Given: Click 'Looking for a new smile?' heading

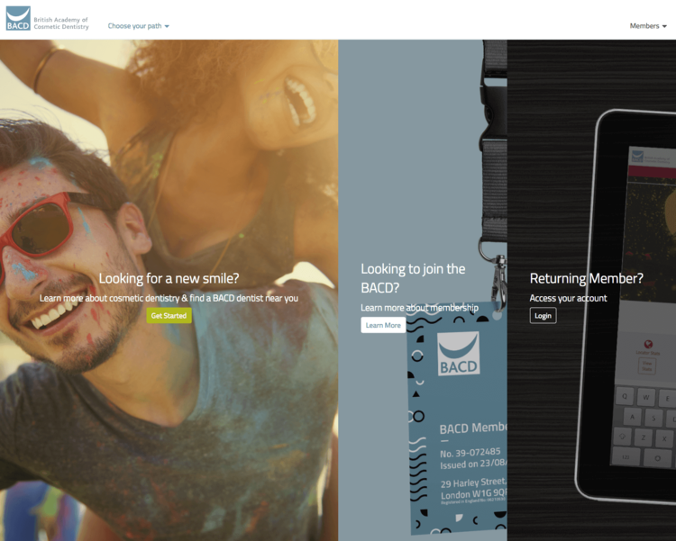Looking at the screenshot, I should (169, 278).
